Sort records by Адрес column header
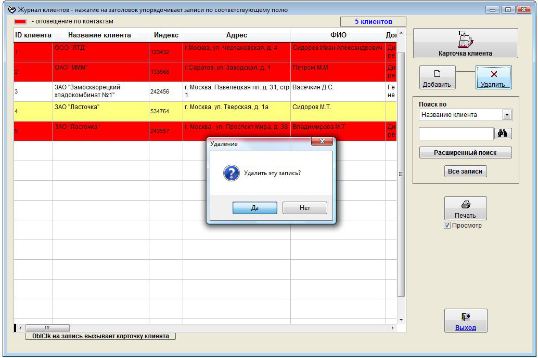 point(236,35)
